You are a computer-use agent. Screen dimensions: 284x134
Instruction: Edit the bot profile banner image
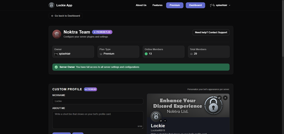[x=219, y=98]
